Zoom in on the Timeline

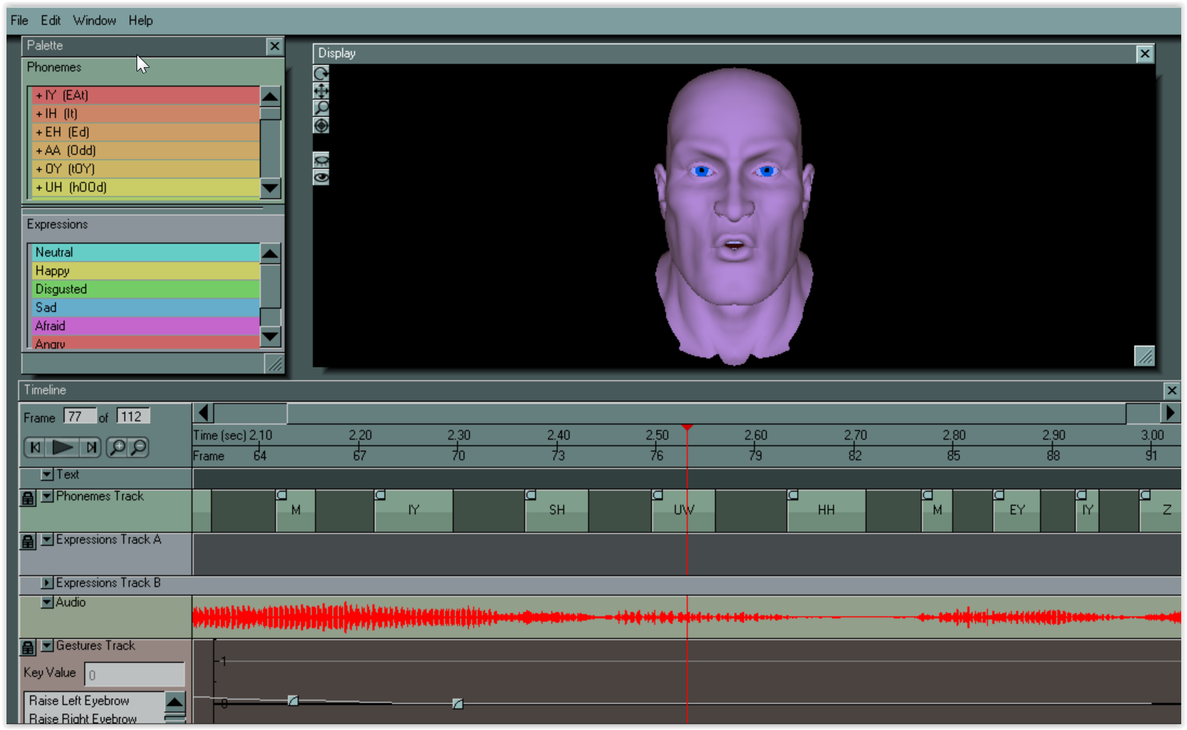[116, 448]
